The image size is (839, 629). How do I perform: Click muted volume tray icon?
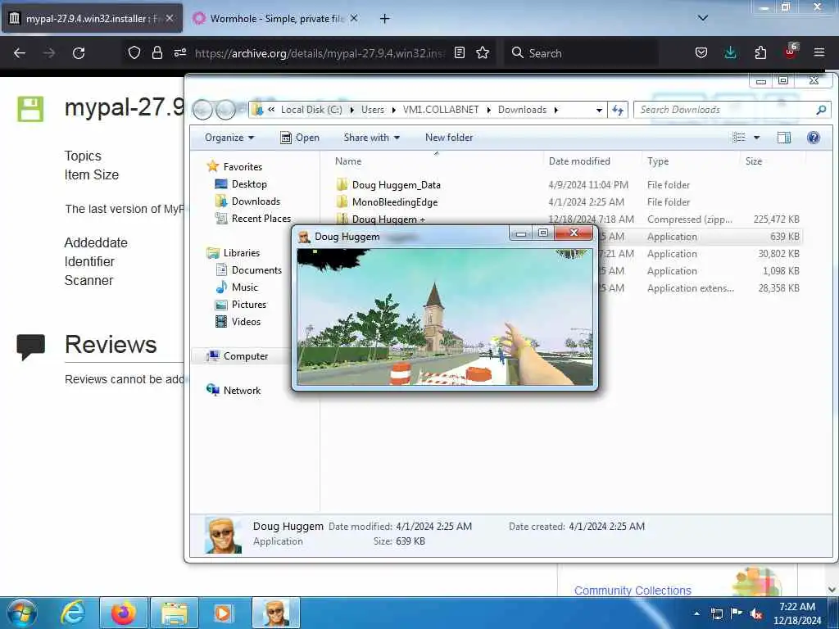pos(756,613)
